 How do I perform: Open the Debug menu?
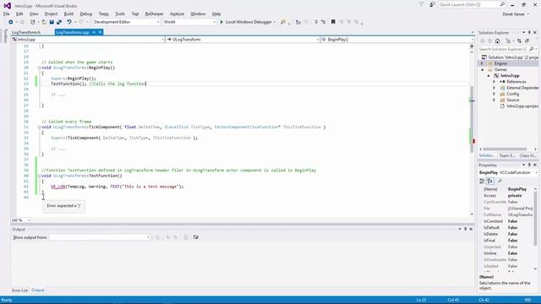[86, 14]
